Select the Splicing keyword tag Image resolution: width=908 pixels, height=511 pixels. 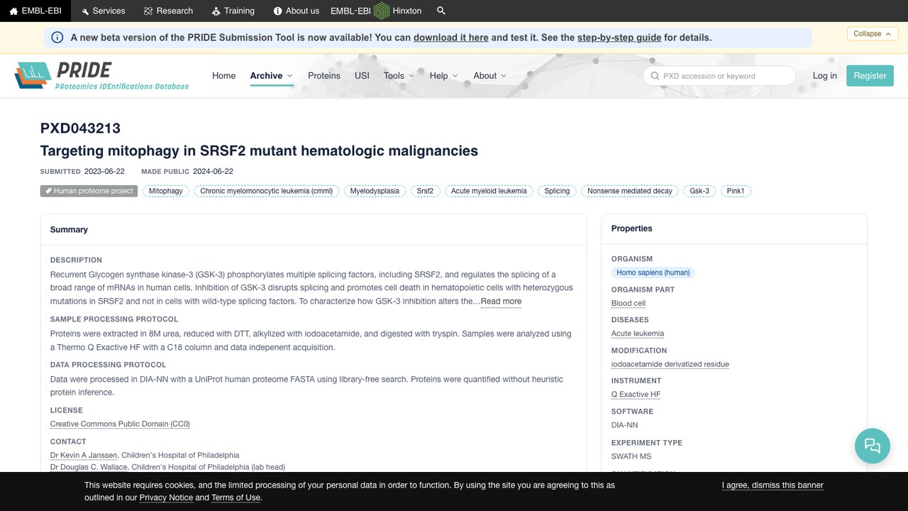coord(557,191)
